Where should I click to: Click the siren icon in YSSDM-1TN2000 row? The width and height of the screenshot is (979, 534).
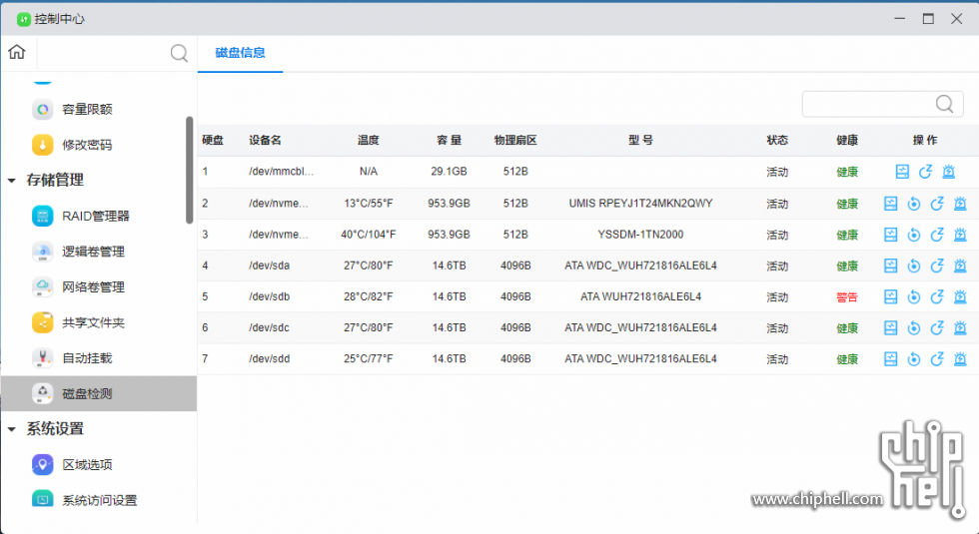point(960,235)
